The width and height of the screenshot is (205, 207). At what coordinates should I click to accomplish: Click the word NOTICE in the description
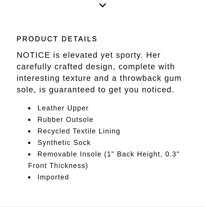pos(33,55)
